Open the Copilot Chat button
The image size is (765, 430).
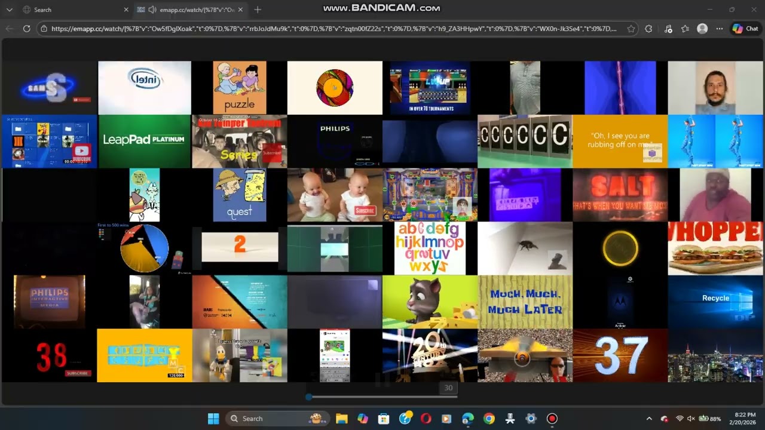(745, 28)
